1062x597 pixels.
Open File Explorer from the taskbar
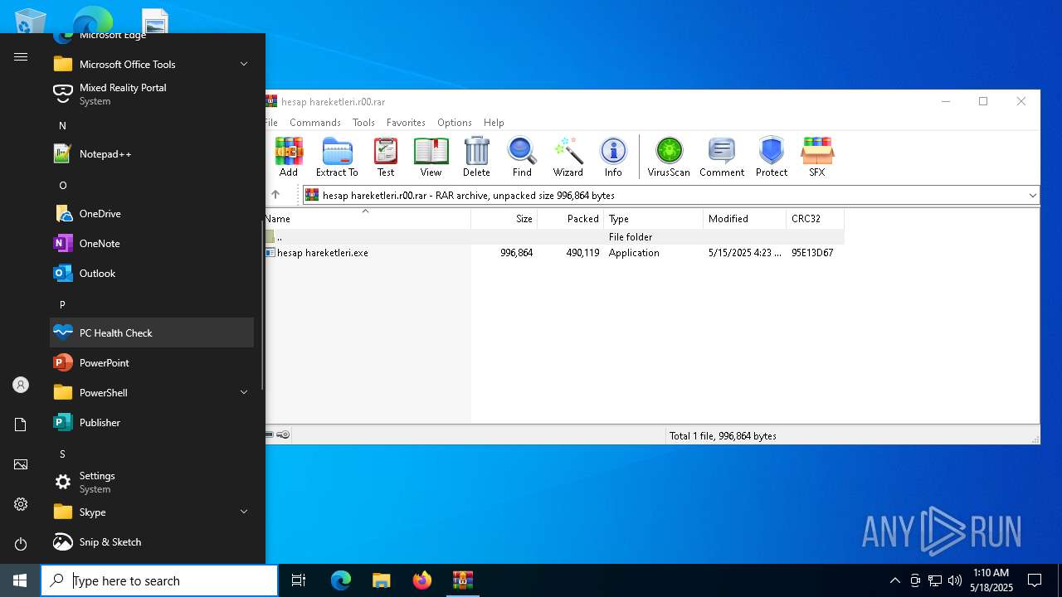381,580
